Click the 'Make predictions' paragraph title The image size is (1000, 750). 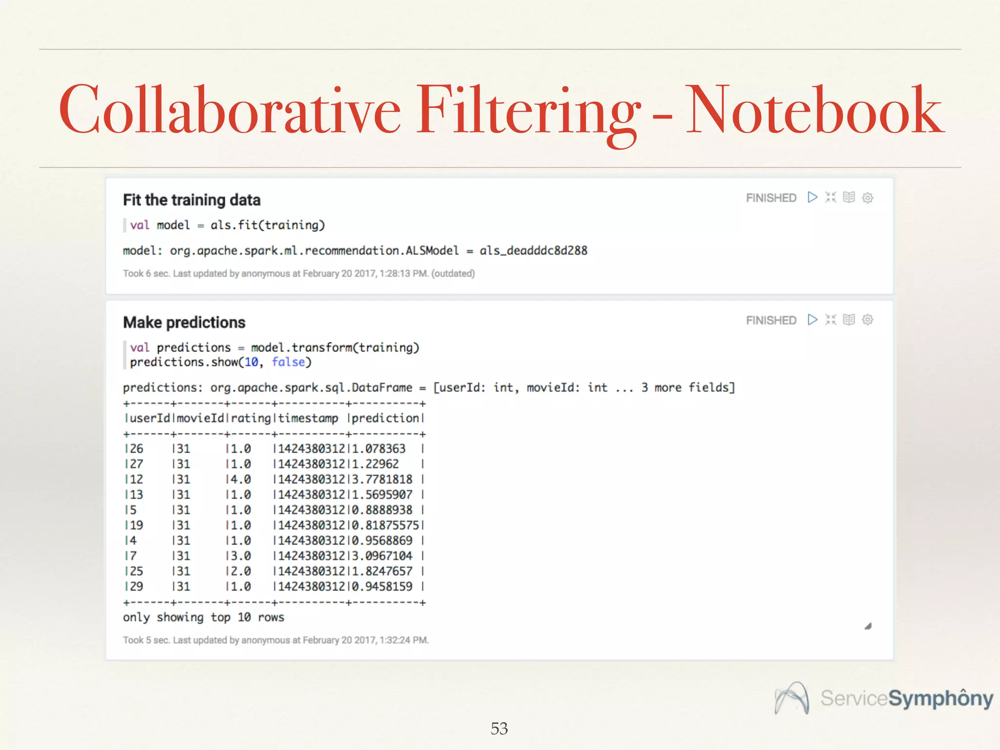pos(184,323)
